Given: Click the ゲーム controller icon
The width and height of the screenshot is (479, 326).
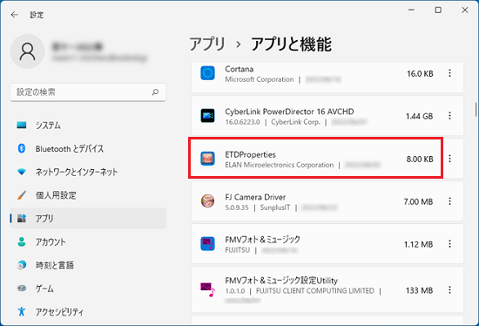Looking at the screenshot, I should [22, 288].
